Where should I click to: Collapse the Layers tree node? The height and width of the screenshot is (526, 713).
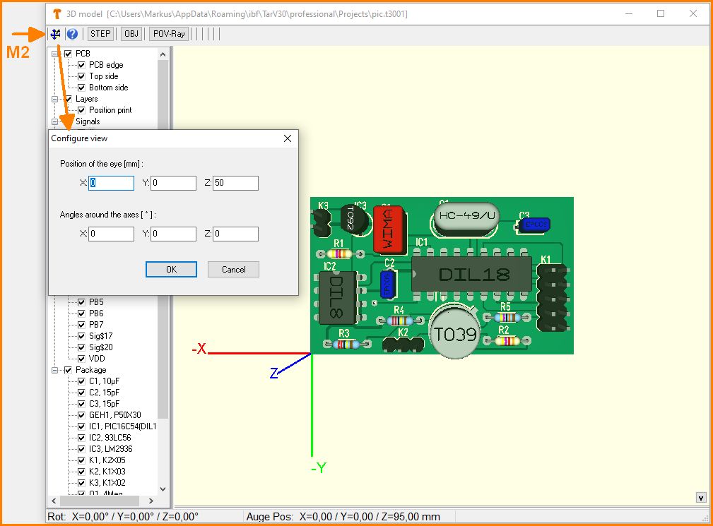(x=56, y=99)
